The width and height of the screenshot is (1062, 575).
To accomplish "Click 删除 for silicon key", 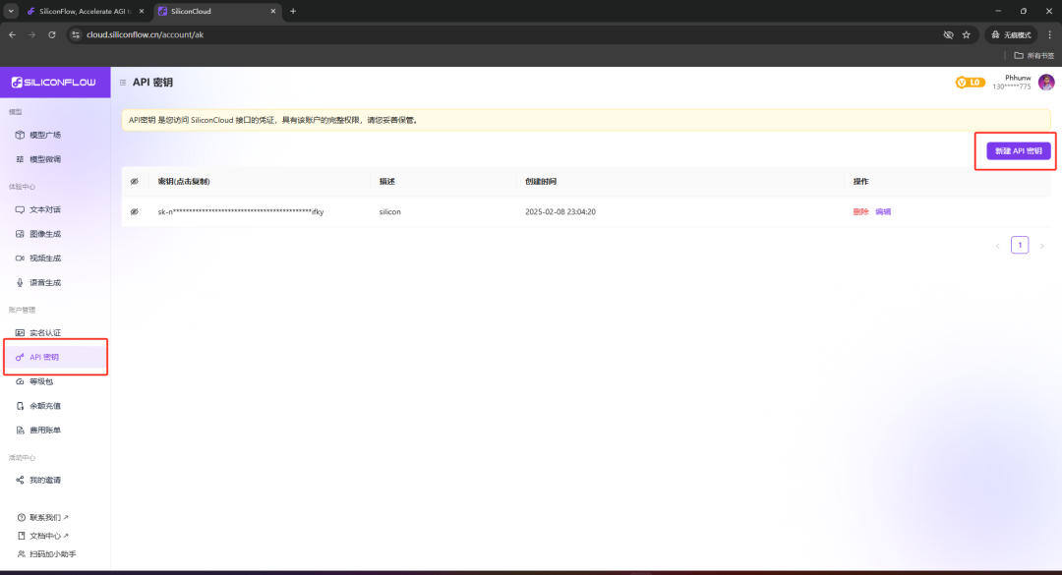I will (860, 212).
